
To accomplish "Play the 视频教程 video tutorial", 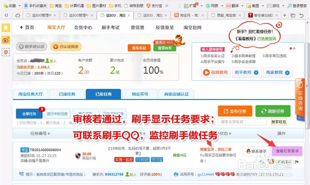I will (x=215, y=72).
